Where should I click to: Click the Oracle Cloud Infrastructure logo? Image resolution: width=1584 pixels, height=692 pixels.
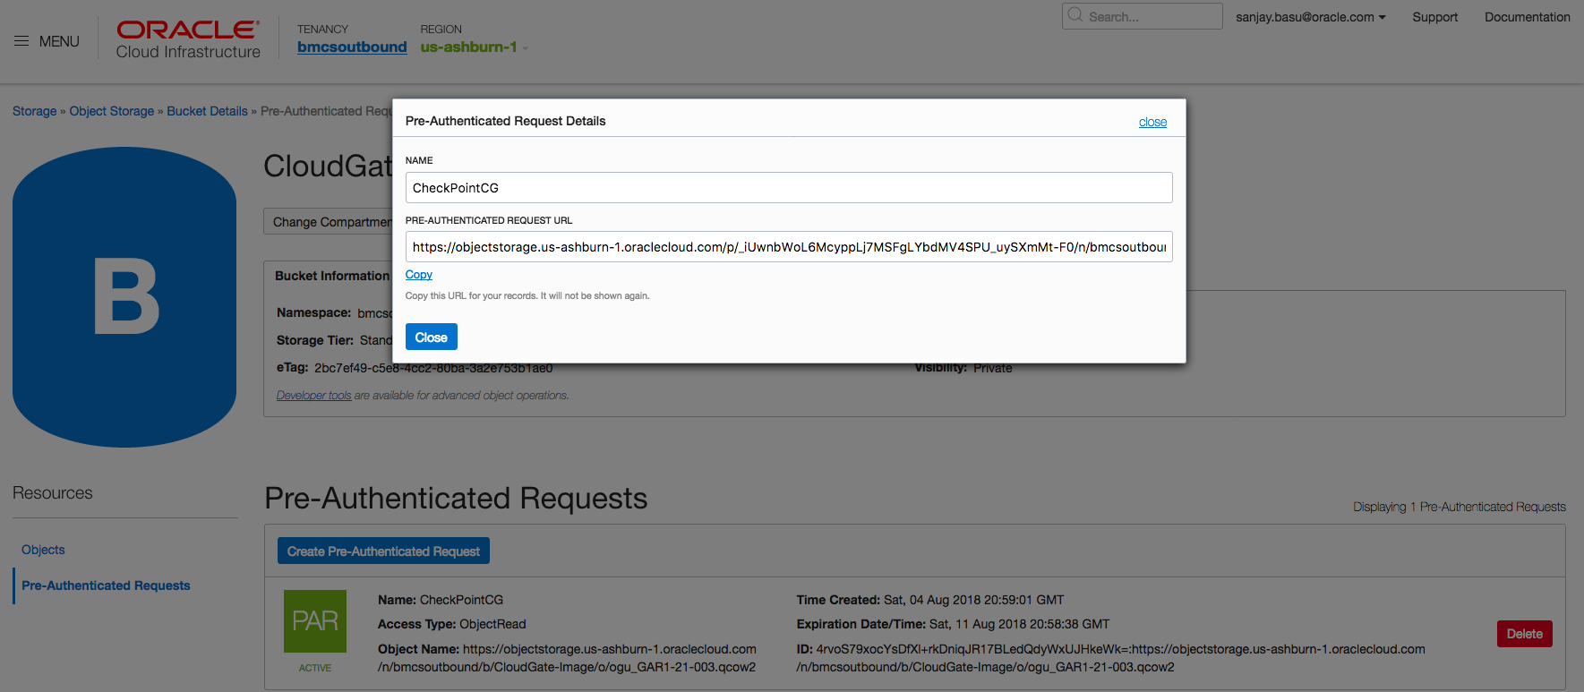[188, 40]
